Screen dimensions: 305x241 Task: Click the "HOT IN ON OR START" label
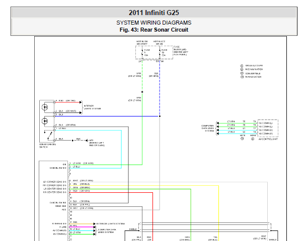142,43
